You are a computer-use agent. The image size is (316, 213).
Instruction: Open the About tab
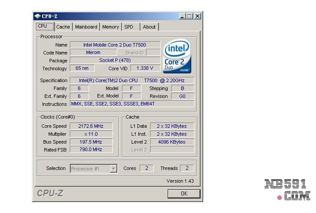(x=149, y=27)
